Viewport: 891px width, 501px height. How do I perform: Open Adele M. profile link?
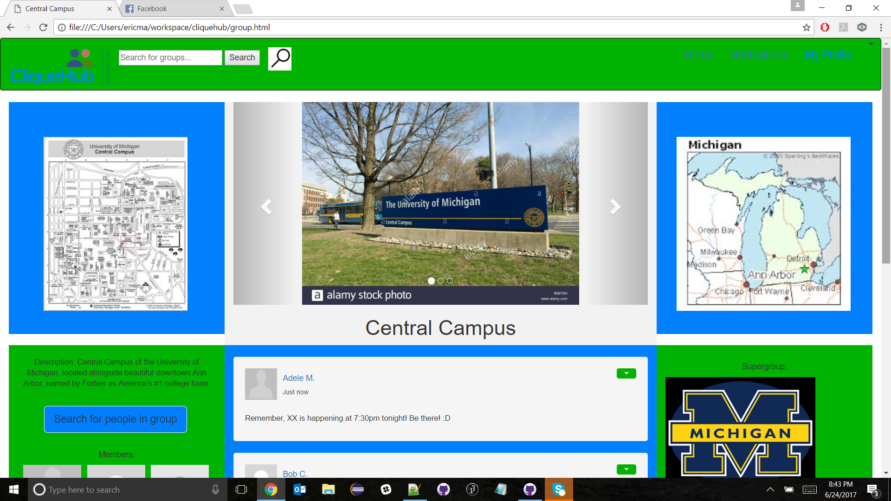coord(298,378)
